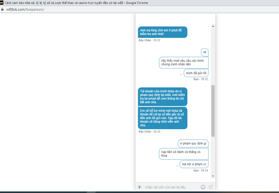
Task: Click the W88 favicon in title bar
Action: pyautogui.click(x=2, y=3)
